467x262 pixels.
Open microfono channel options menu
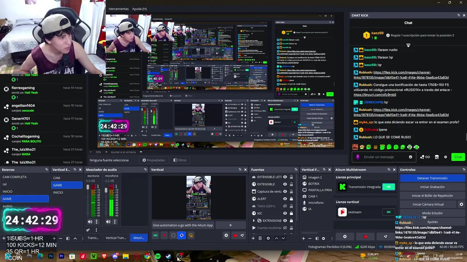point(115,222)
